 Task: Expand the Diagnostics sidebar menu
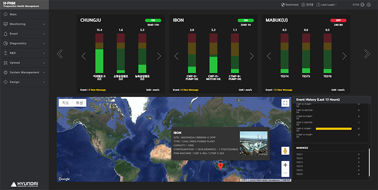coord(25,43)
